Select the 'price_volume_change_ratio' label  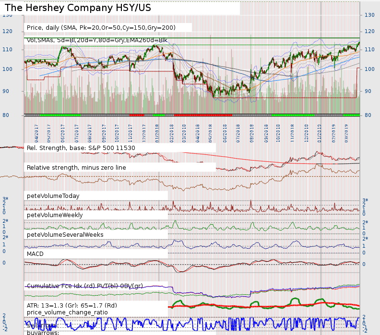[67, 312]
